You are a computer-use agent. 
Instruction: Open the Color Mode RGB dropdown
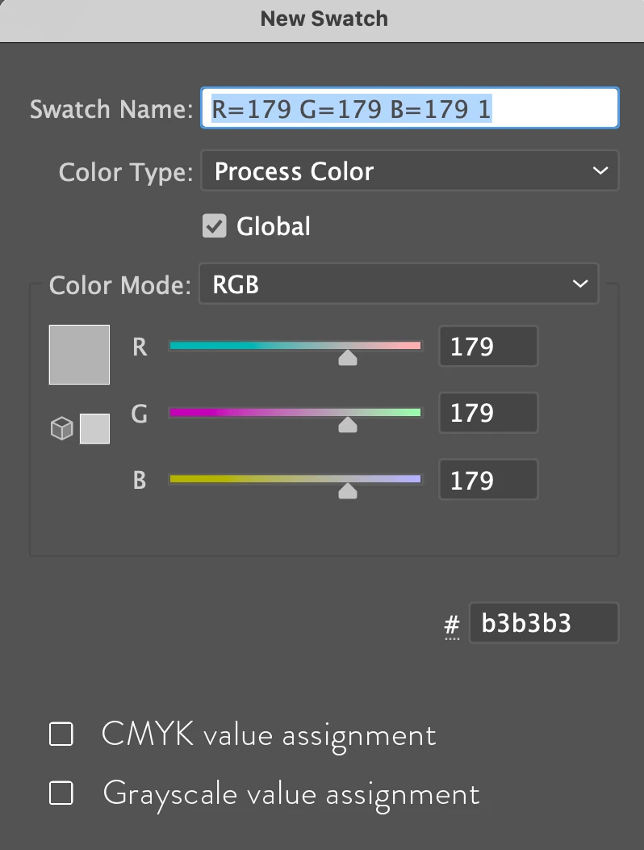(398, 284)
